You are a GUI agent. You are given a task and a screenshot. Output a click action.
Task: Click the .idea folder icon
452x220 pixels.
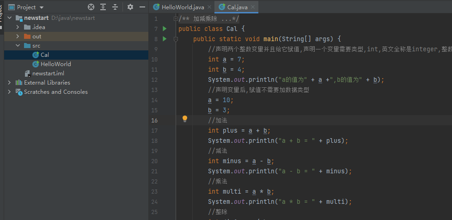27,27
